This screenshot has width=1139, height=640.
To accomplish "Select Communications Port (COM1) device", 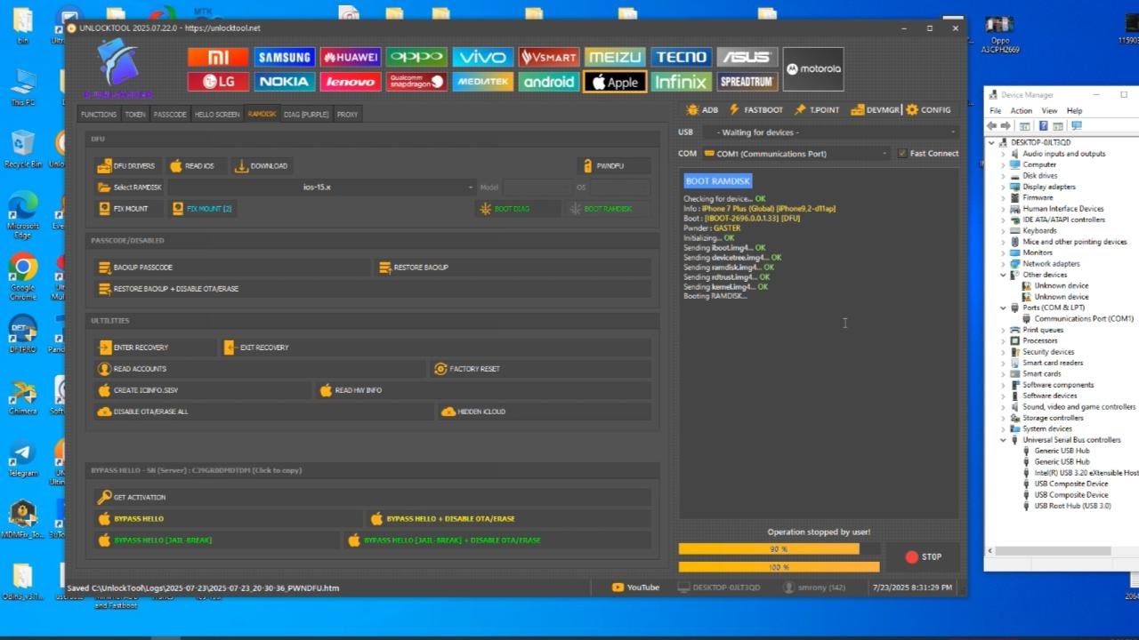I will click(1083, 318).
